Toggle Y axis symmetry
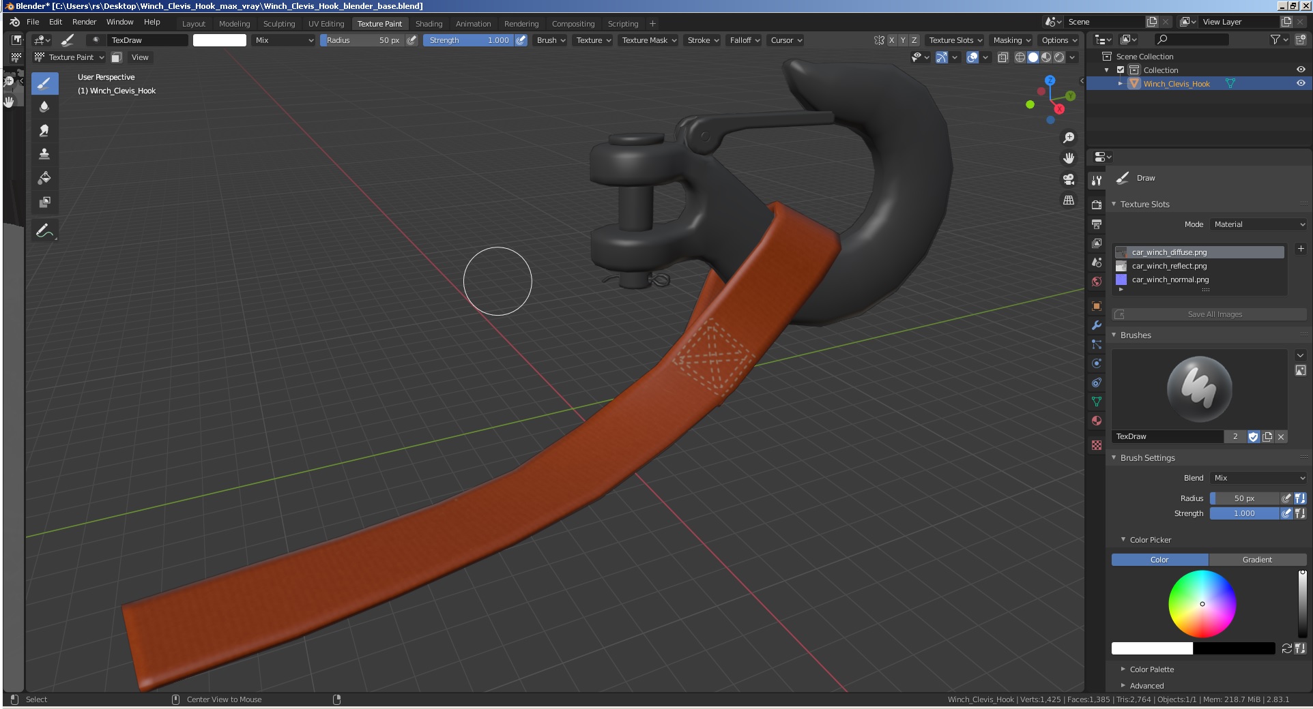The height and width of the screenshot is (709, 1313). [x=903, y=40]
